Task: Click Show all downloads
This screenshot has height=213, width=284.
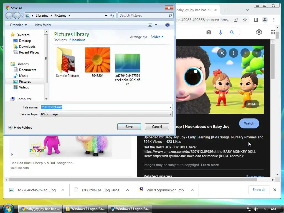Action: [x=259, y=190]
